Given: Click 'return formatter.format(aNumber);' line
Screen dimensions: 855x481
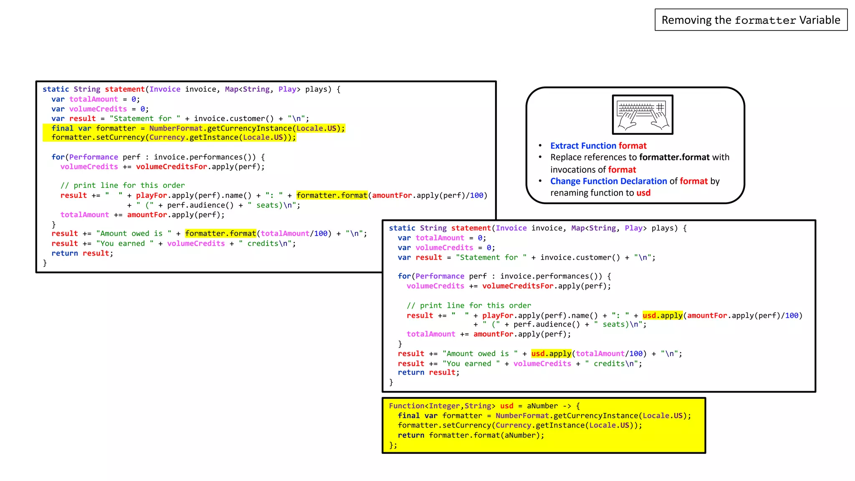Looking at the screenshot, I should click(x=471, y=435).
